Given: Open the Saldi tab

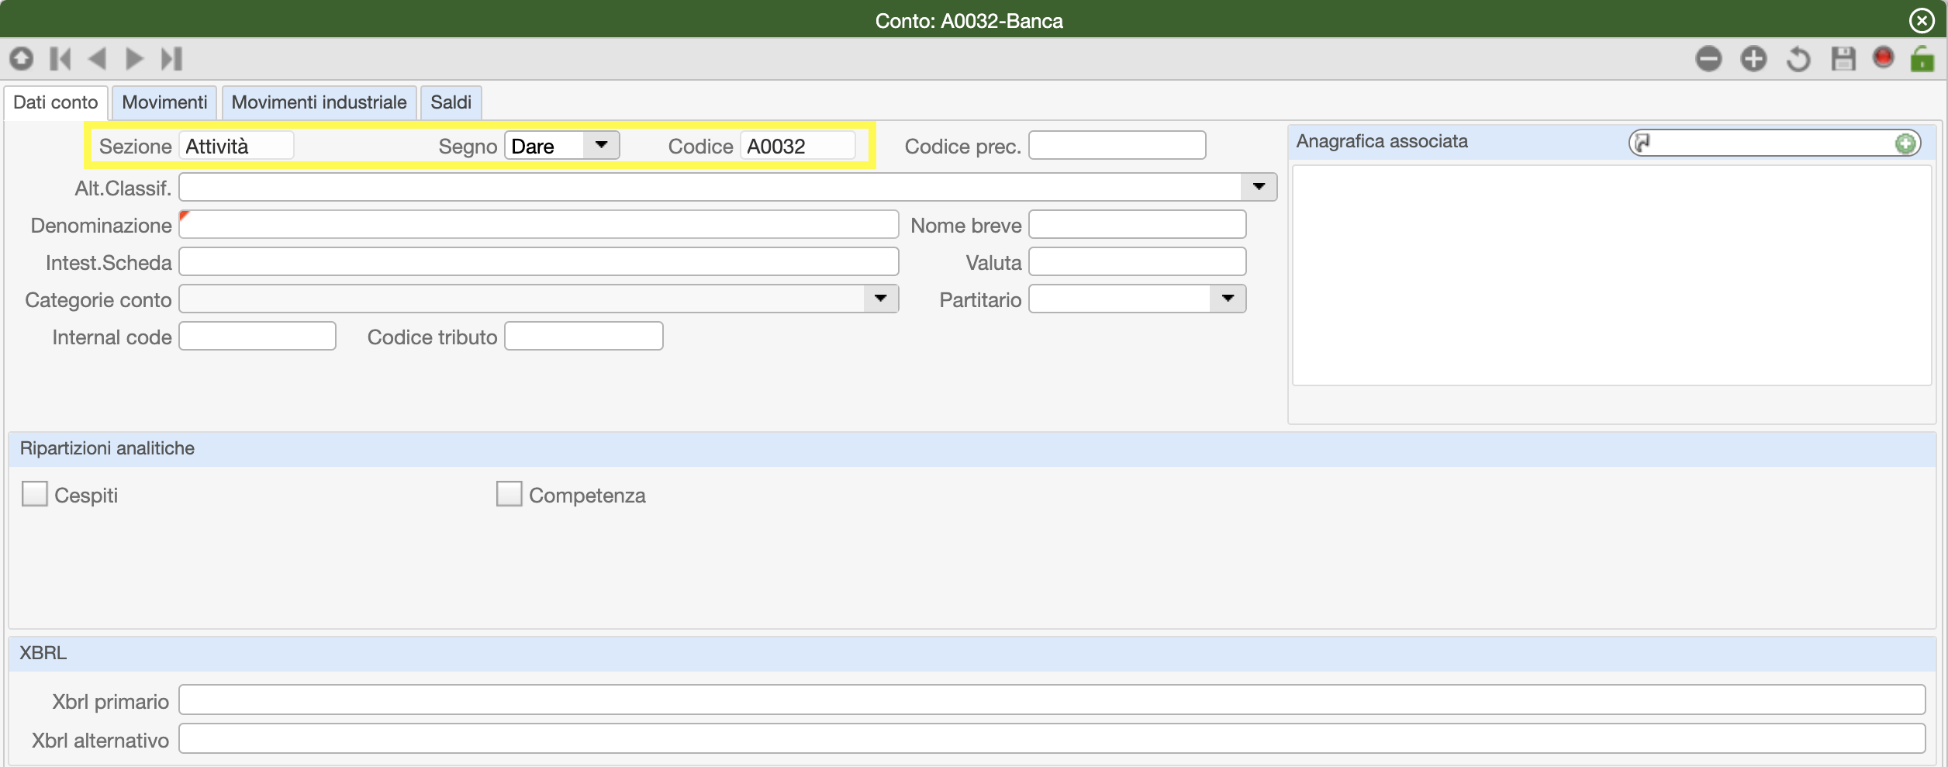Looking at the screenshot, I should pyautogui.click(x=451, y=102).
